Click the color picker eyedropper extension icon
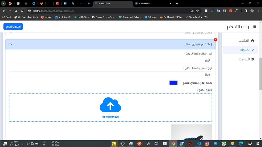 [x=212, y=11]
